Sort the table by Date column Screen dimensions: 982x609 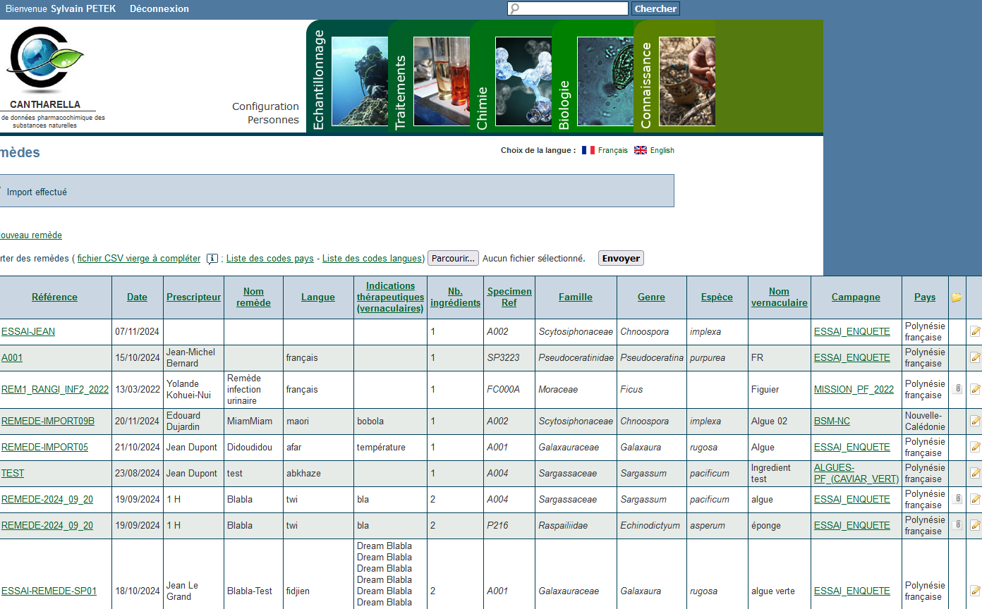tap(137, 297)
